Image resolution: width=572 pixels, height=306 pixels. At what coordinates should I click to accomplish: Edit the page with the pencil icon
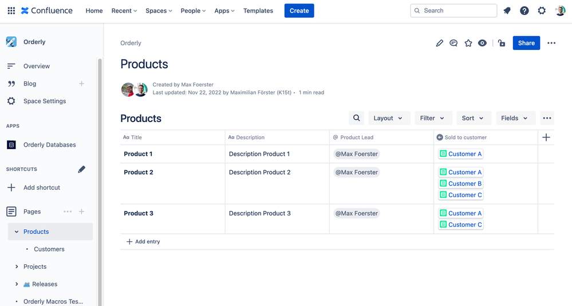point(440,43)
